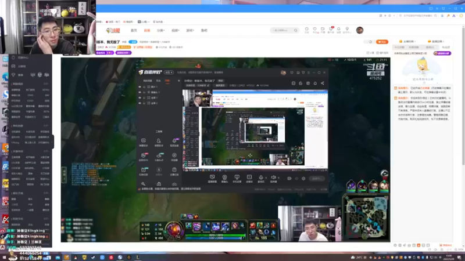Open the Windows Start button
465x261 pixels.
(5, 258)
